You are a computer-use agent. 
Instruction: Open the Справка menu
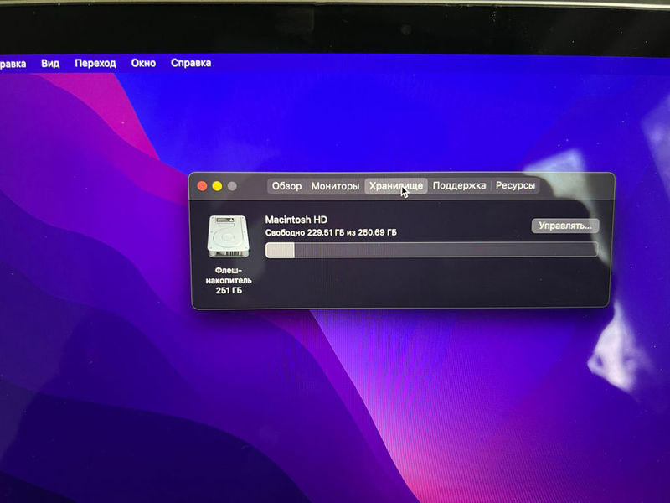pos(191,63)
